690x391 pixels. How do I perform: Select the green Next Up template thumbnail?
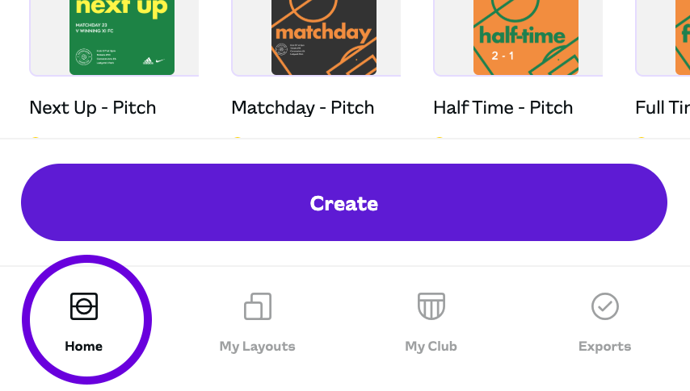pos(122,37)
